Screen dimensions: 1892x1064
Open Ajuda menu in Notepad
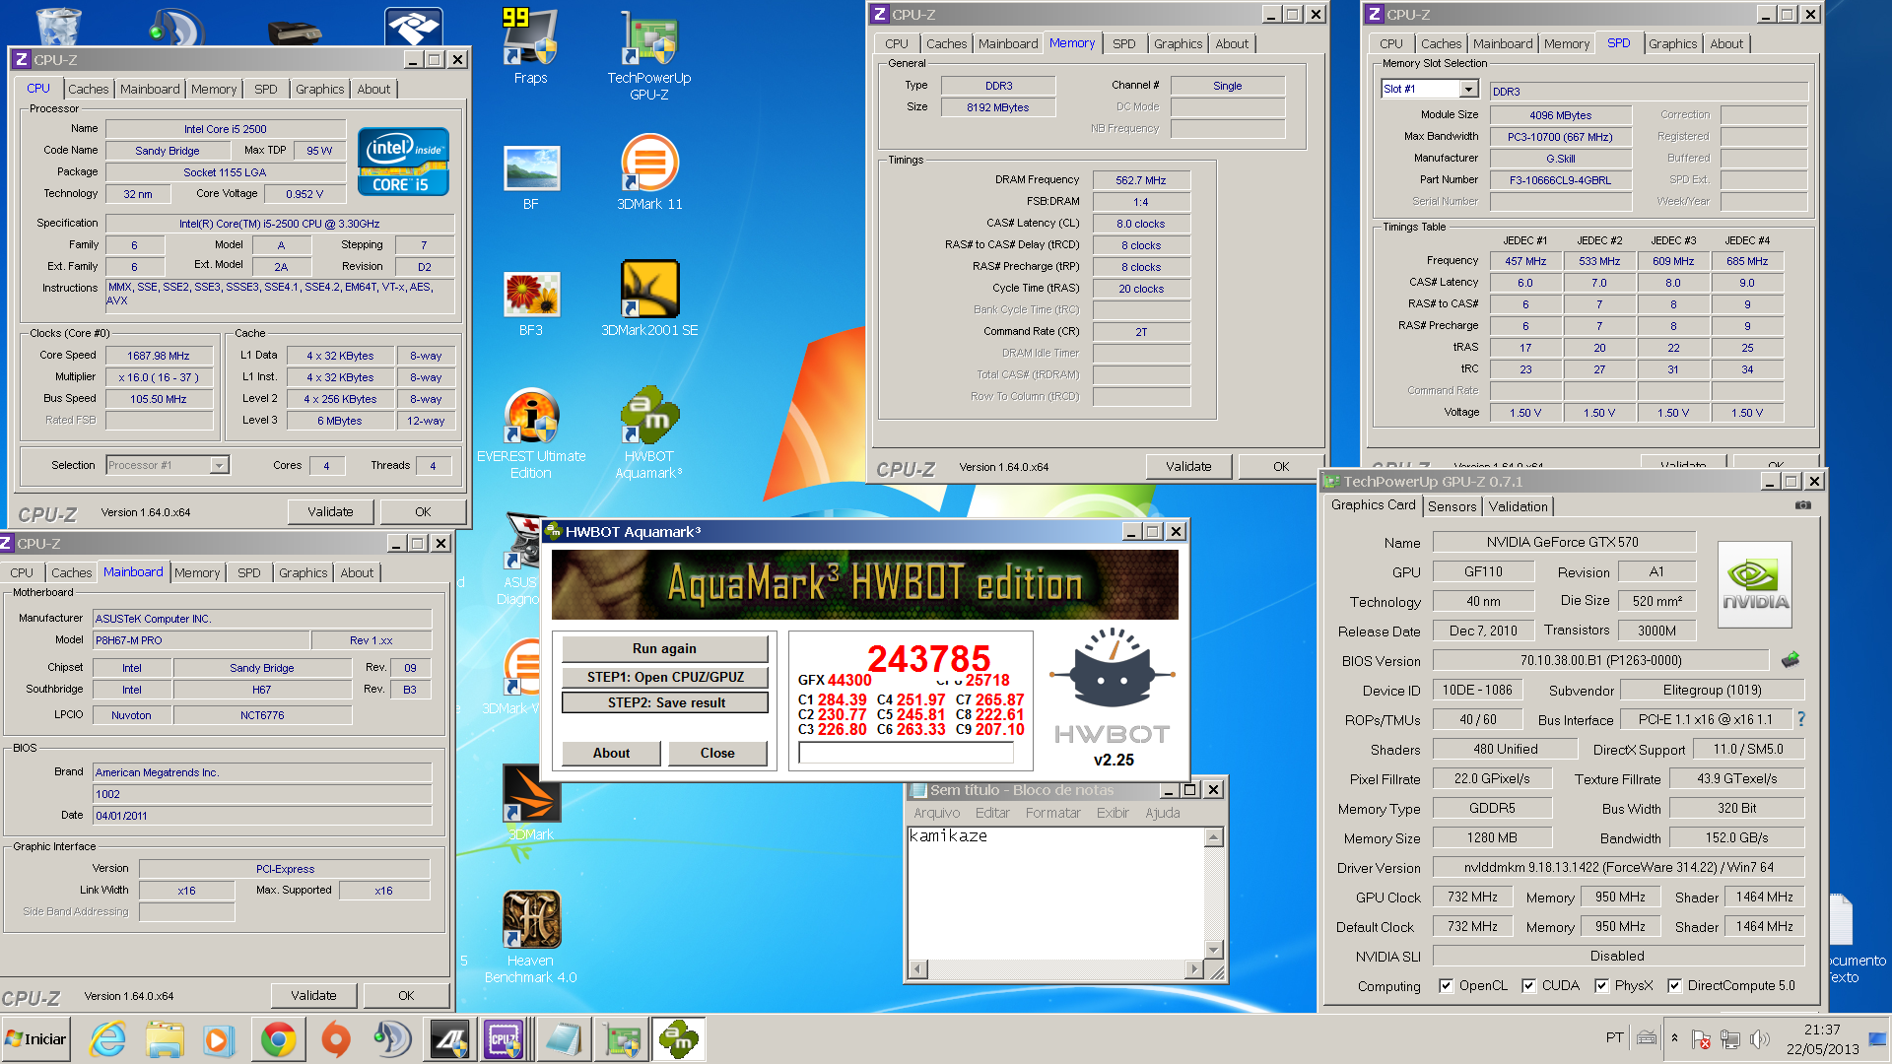[x=1162, y=813]
